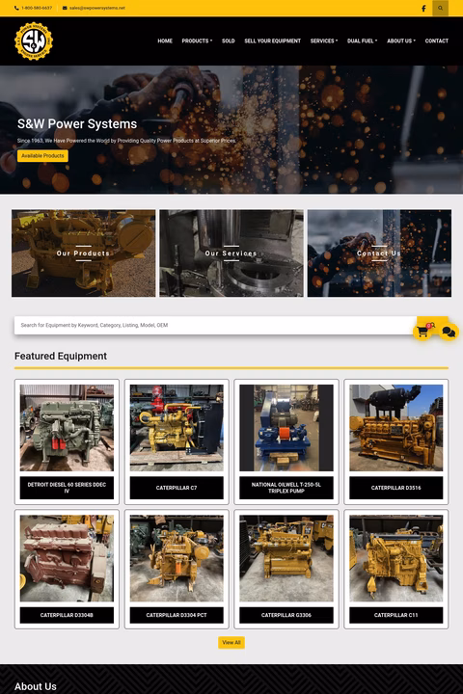The height and width of the screenshot is (694, 463).
Task: Click the CATERPILLAR D3304B label
Action: point(67,615)
